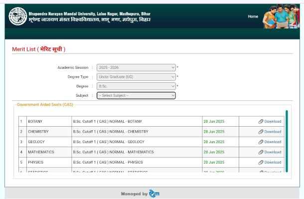Image resolution: width=304 pixels, height=199 pixels.
Task: Click the CHEMISTRY subject cell
Action: (x=49, y=132)
